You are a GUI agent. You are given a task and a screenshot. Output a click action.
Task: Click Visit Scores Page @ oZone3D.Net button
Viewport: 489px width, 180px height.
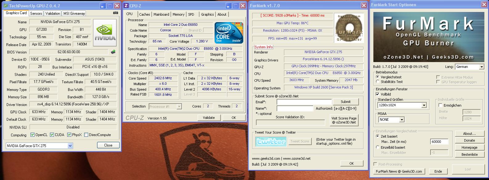point(344,120)
